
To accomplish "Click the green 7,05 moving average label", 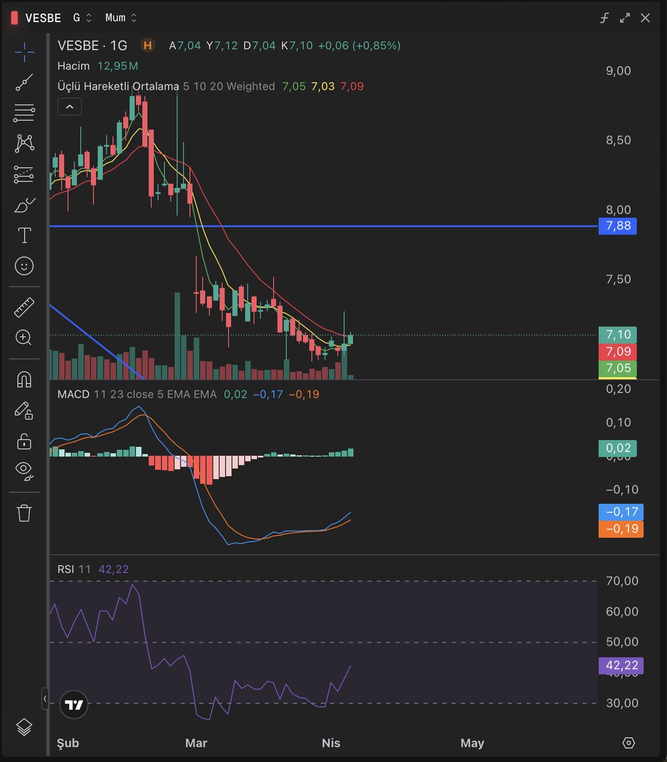I will coord(617,369).
